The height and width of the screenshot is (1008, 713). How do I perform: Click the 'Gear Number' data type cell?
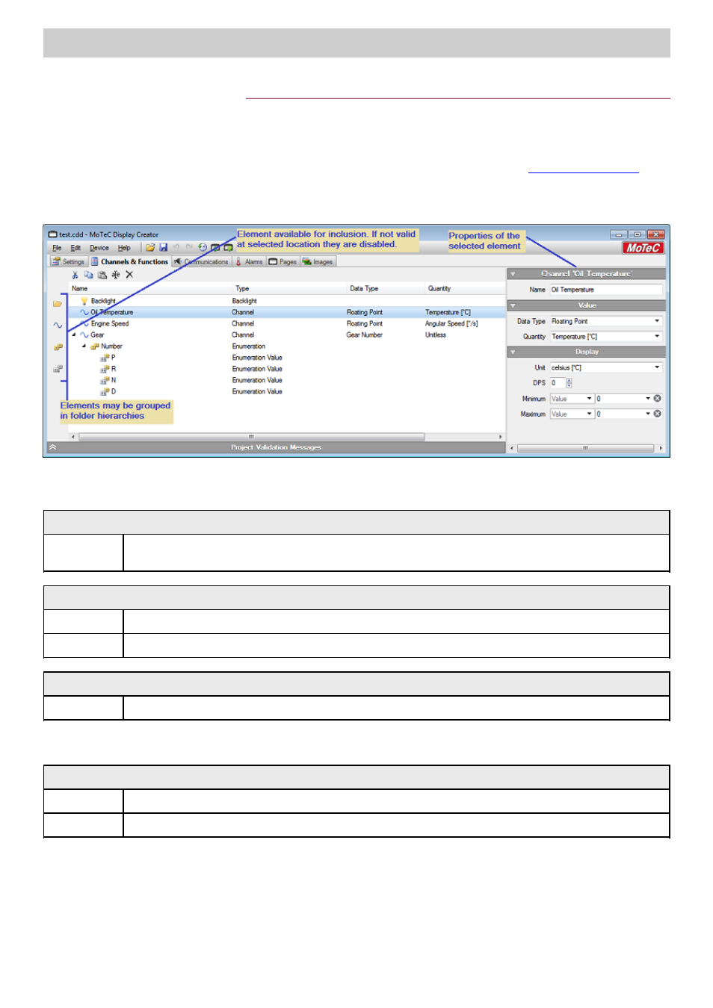[365, 335]
